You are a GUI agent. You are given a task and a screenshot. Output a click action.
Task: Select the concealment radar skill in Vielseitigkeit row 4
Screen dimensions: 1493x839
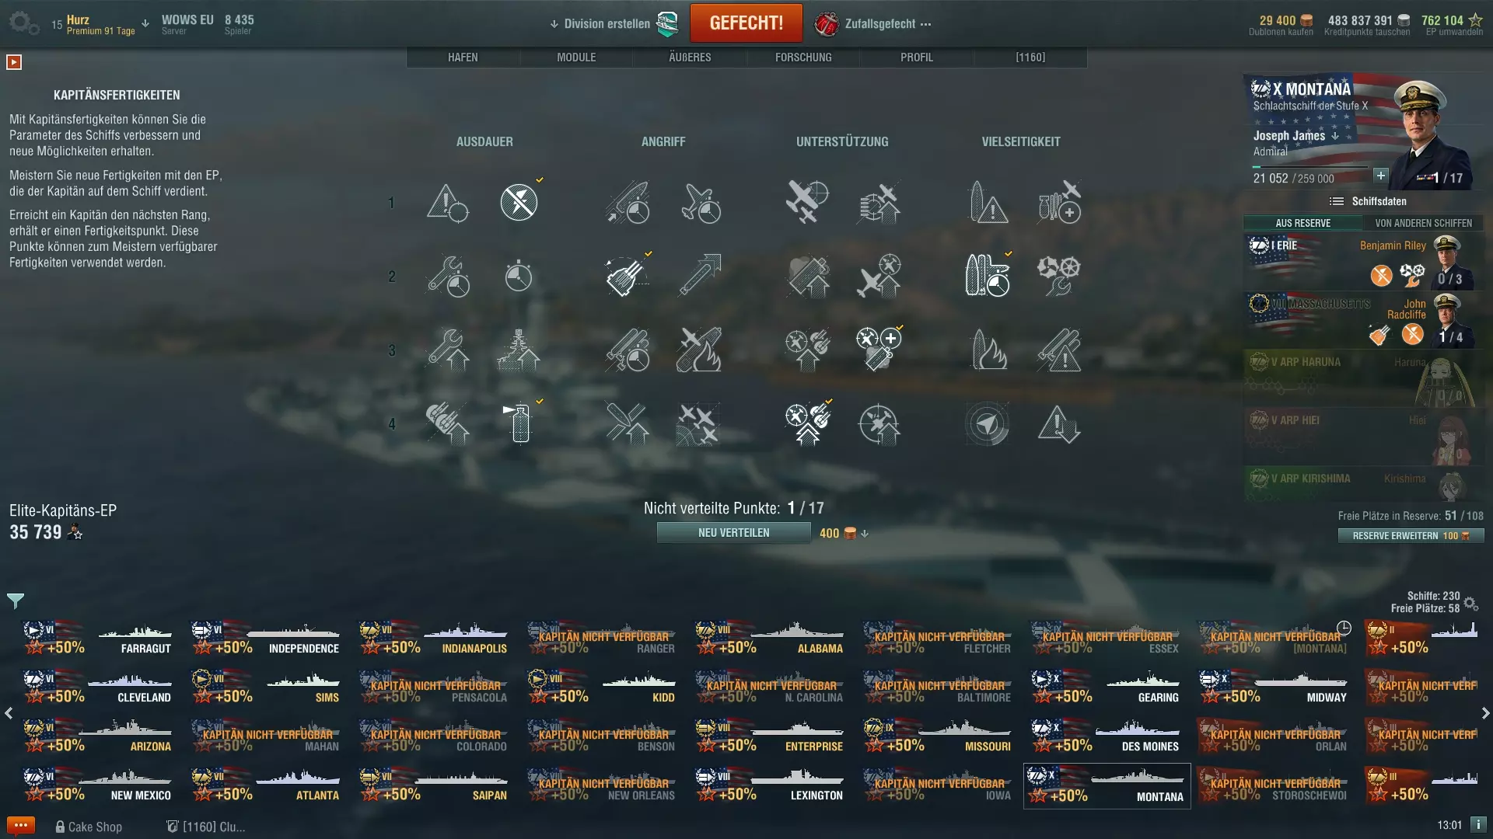pyautogui.click(x=987, y=423)
